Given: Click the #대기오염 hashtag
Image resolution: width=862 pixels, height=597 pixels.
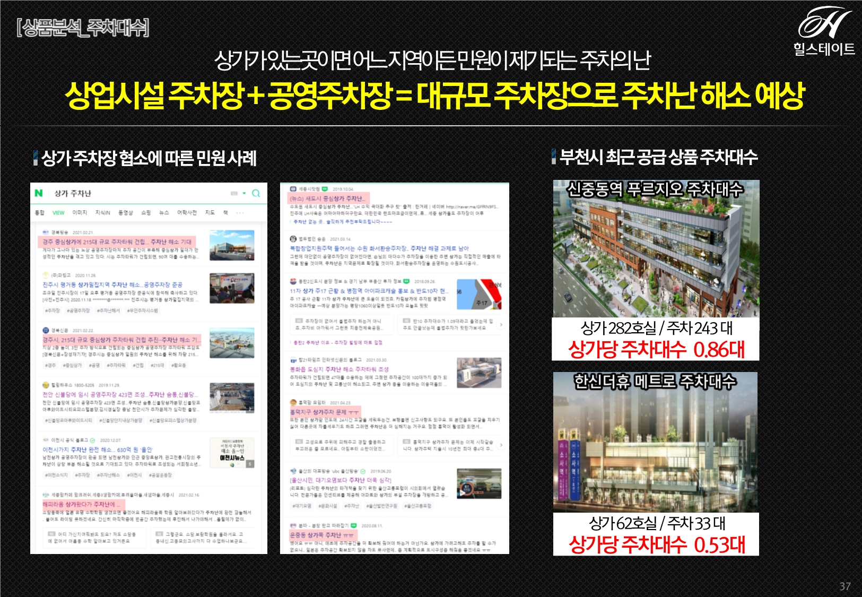Looking at the screenshot, I should point(302,506).
